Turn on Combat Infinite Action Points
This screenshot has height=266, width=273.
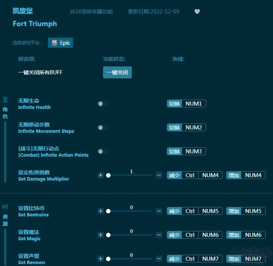click(x=103, y=151)
